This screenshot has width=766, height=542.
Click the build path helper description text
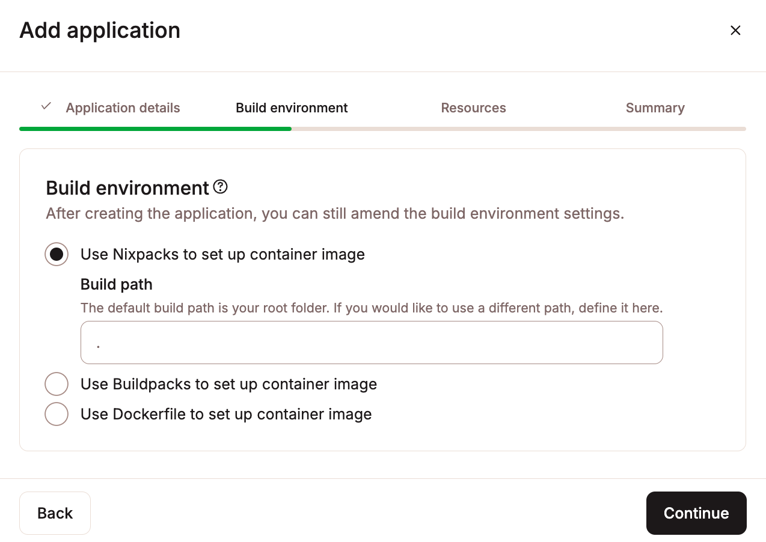(x=371, y=308)
